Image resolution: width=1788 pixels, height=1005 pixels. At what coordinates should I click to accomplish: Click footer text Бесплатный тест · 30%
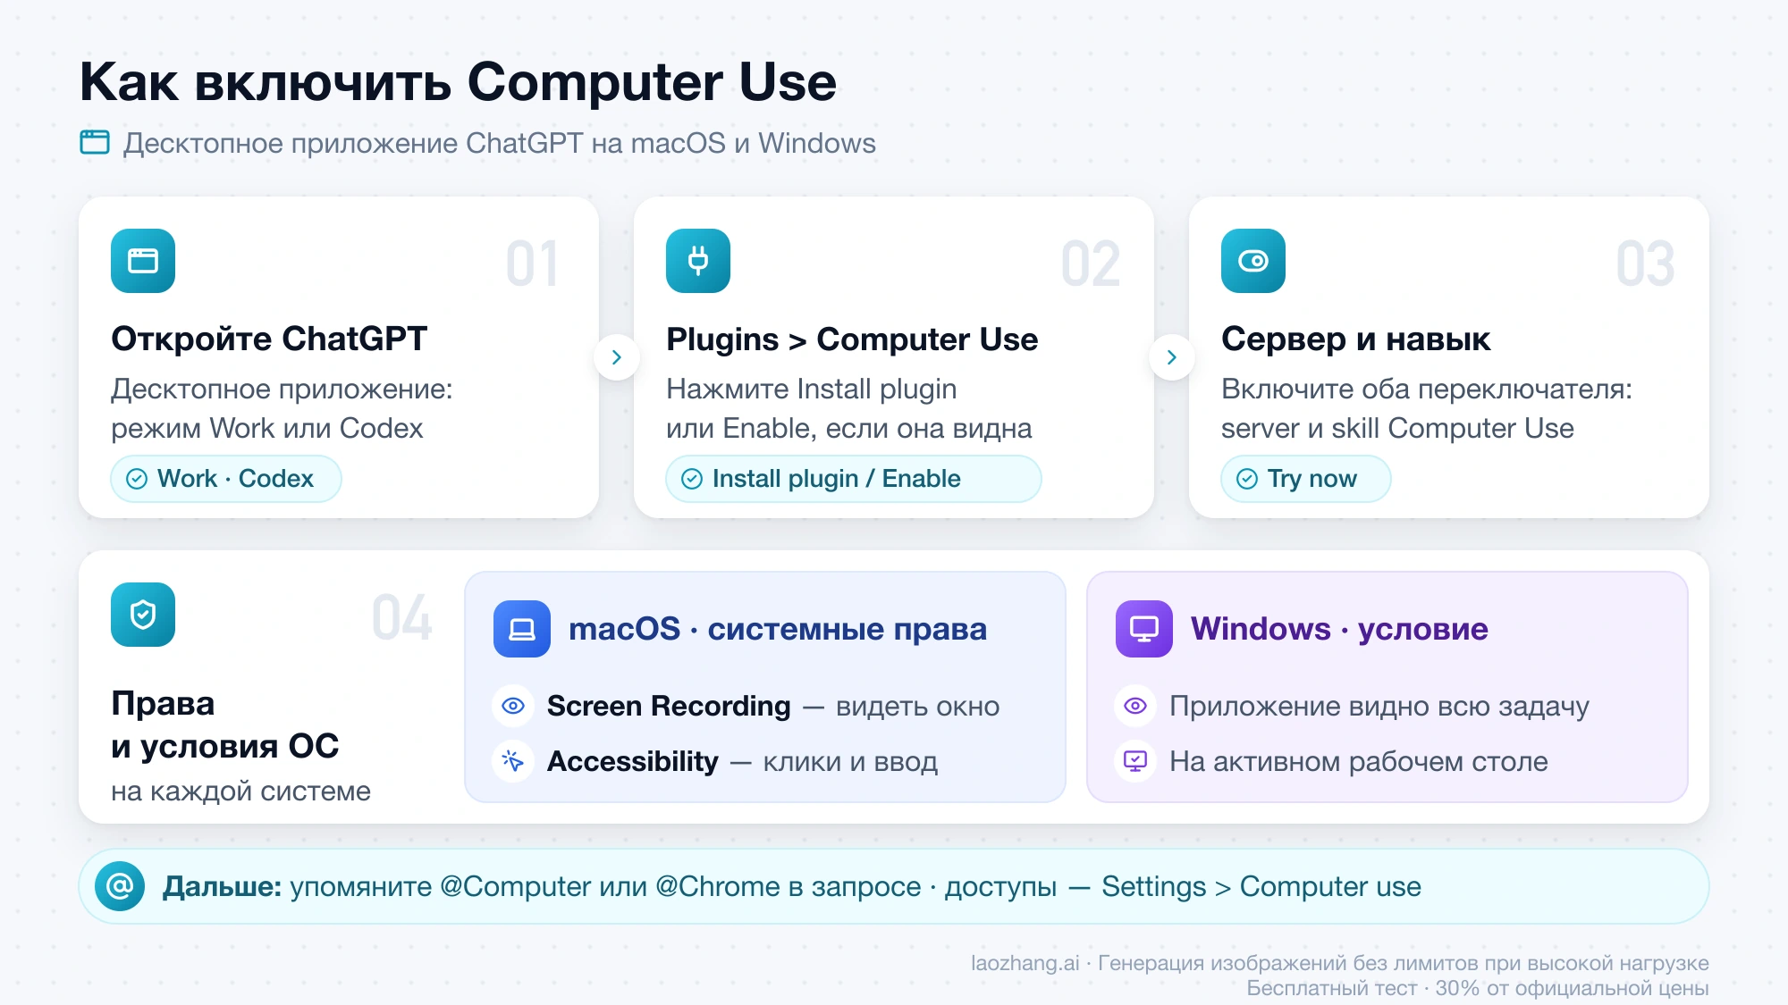click(x=1362, y=988)
